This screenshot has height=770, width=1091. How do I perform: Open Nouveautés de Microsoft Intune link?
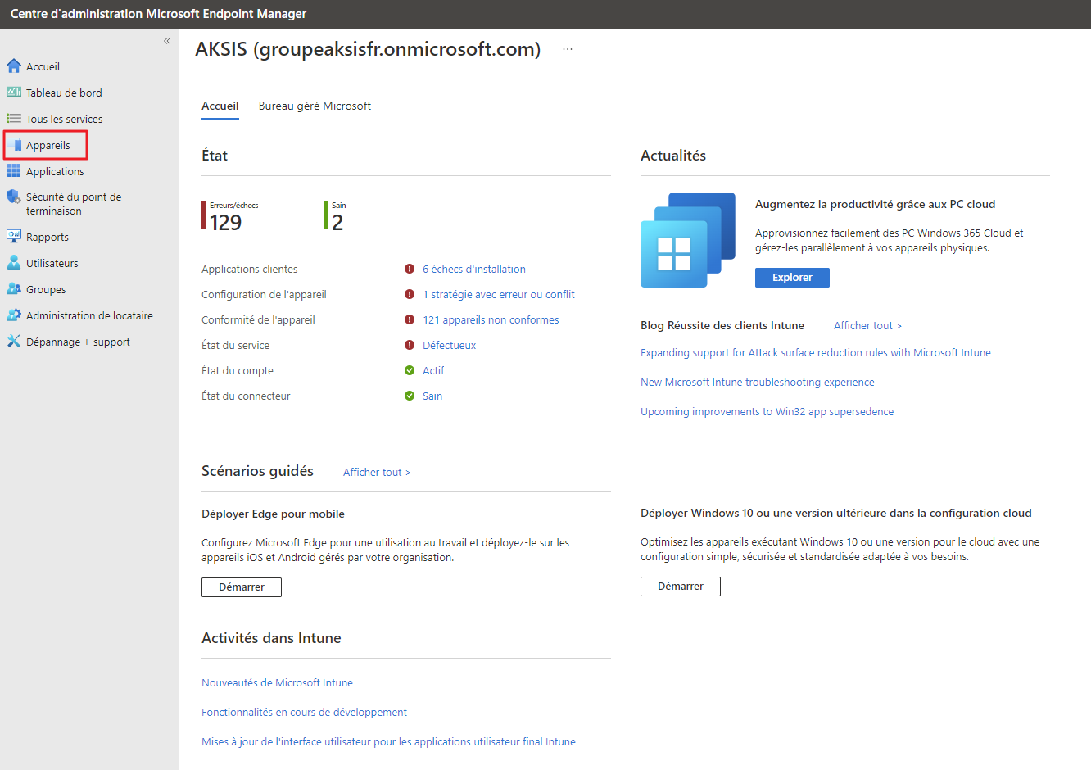coord(277,682)
